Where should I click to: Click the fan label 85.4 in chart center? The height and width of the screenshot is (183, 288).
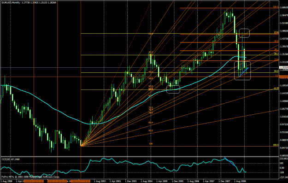pos(151,123)
